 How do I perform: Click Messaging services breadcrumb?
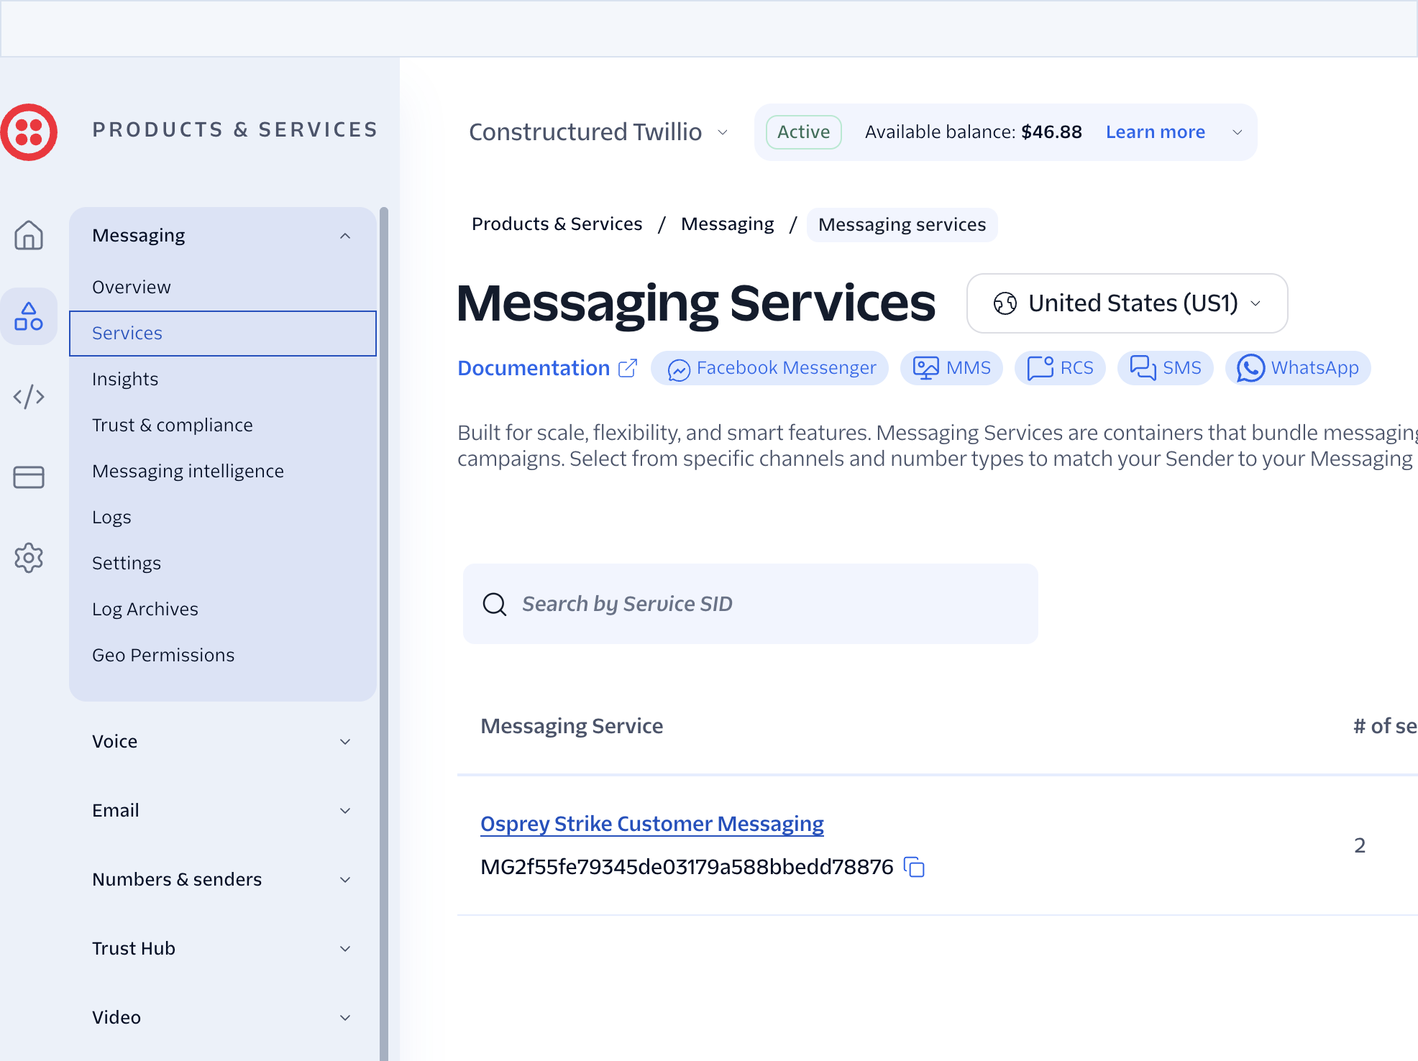click(902, 225)
